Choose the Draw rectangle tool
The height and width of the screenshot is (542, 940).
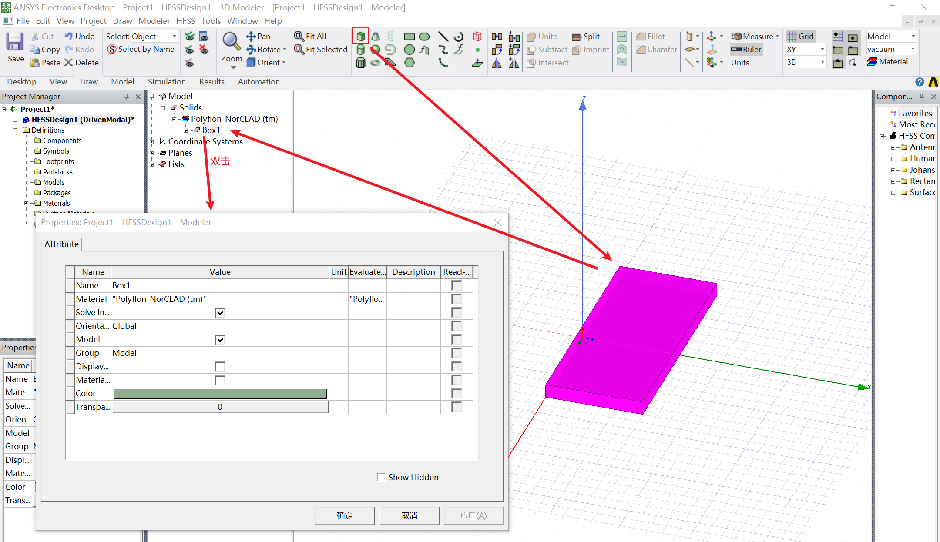coord(409,37)
